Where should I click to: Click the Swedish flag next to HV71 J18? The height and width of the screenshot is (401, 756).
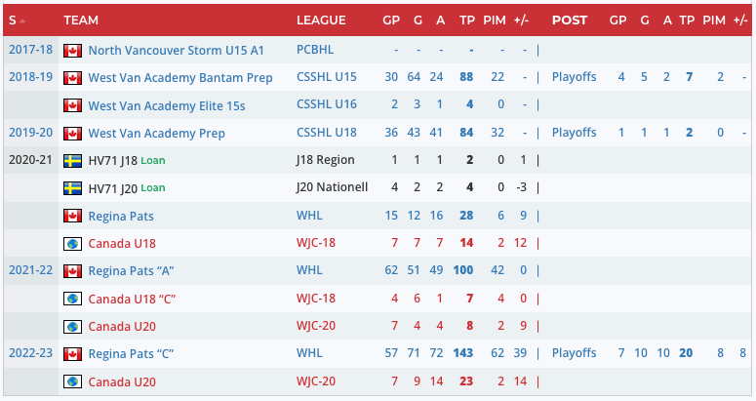72,160
